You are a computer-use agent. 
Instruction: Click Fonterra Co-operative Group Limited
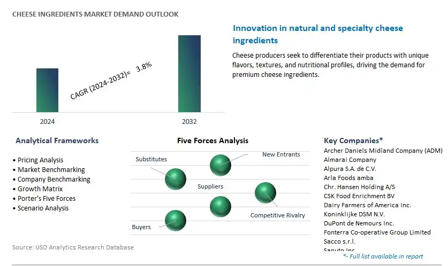click(x=377, y=232)
